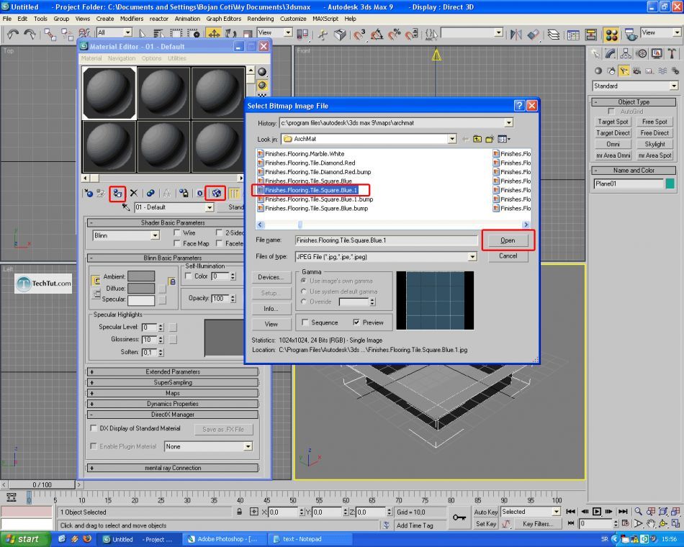
Task: Click the Skylight button
Action: [x=654, y=144]
